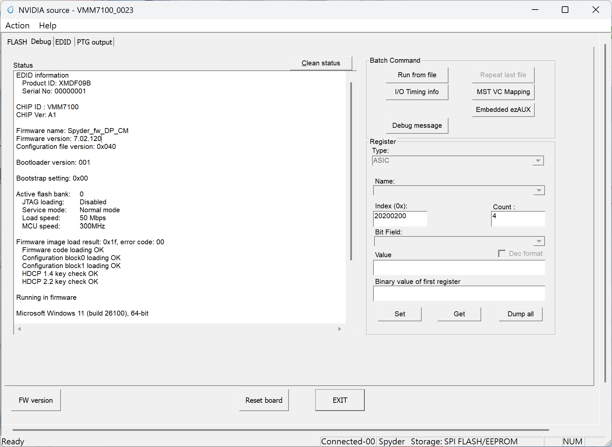Click Run from file button
Screen dimensions: 612x447
point(417,75)
